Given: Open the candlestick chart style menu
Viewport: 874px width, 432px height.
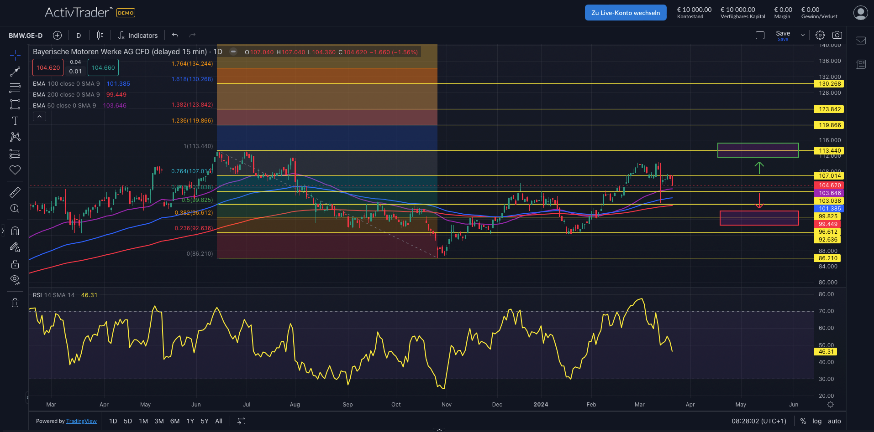Looking at the screenshot, I should (100, 35).
